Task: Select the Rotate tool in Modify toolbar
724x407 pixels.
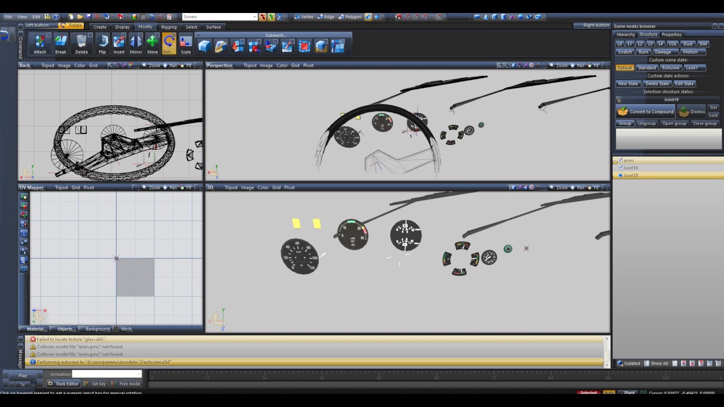Action: pos(169,44)
